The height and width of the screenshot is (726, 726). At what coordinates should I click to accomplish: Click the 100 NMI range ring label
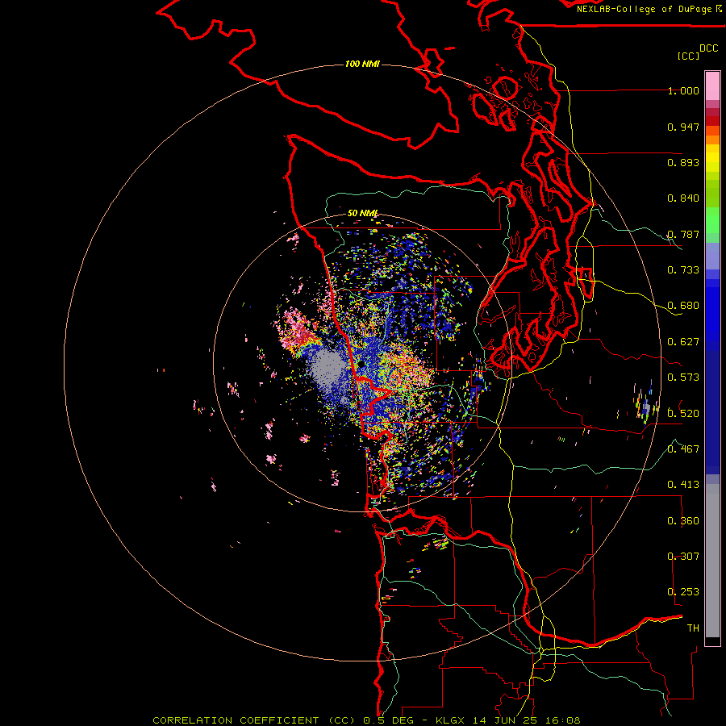pos(362,64)
